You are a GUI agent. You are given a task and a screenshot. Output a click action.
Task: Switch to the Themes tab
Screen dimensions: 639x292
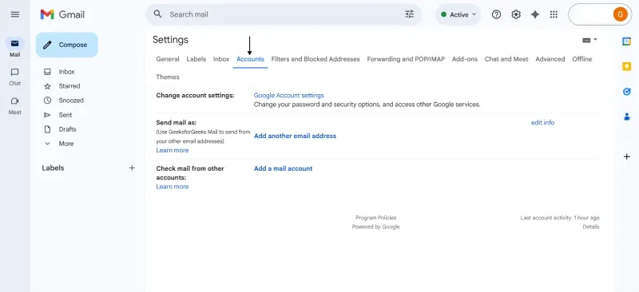click(x=168, y=77)
